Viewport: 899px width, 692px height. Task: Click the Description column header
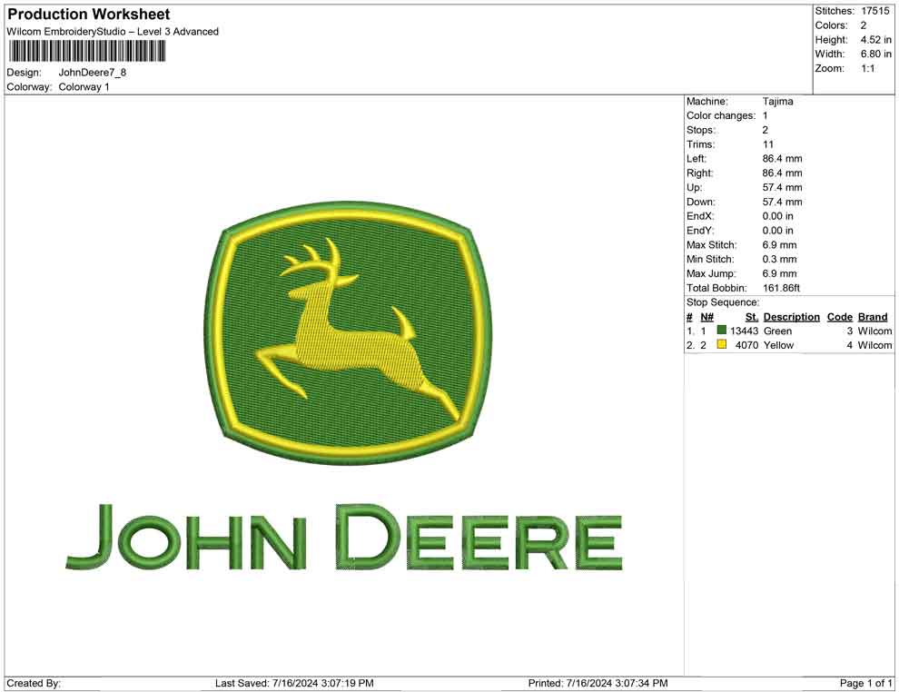click(x=791, y=316)
